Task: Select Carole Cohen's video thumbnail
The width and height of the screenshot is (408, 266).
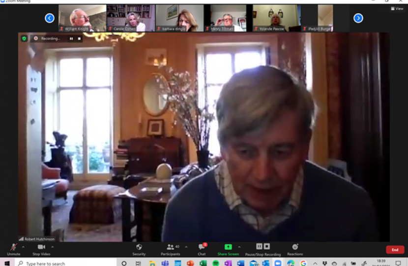Action: click(x=131, y=18)
